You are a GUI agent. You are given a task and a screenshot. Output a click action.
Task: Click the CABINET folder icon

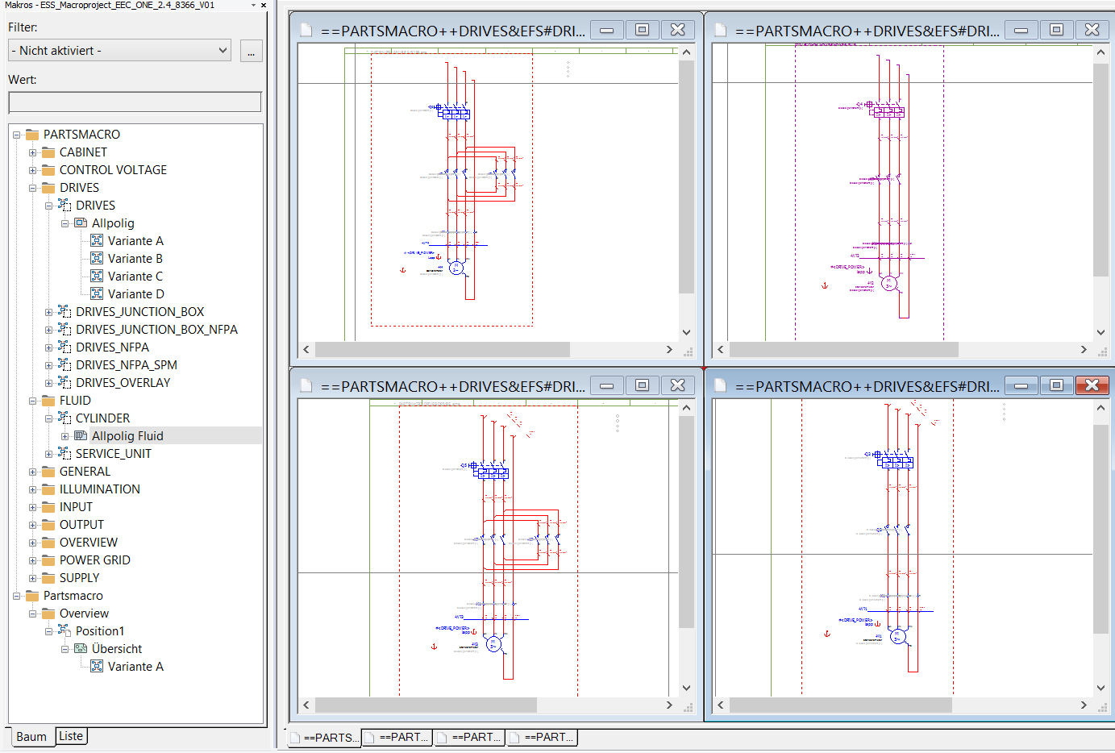(48, 152)
